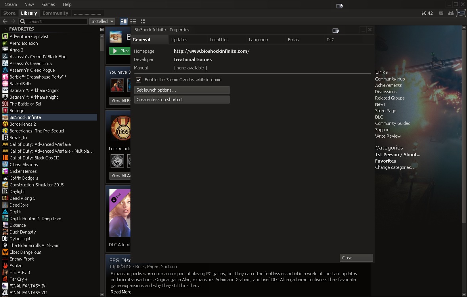
Task: Click the BioShock Infinite header logo
Action: coord(115,37)
